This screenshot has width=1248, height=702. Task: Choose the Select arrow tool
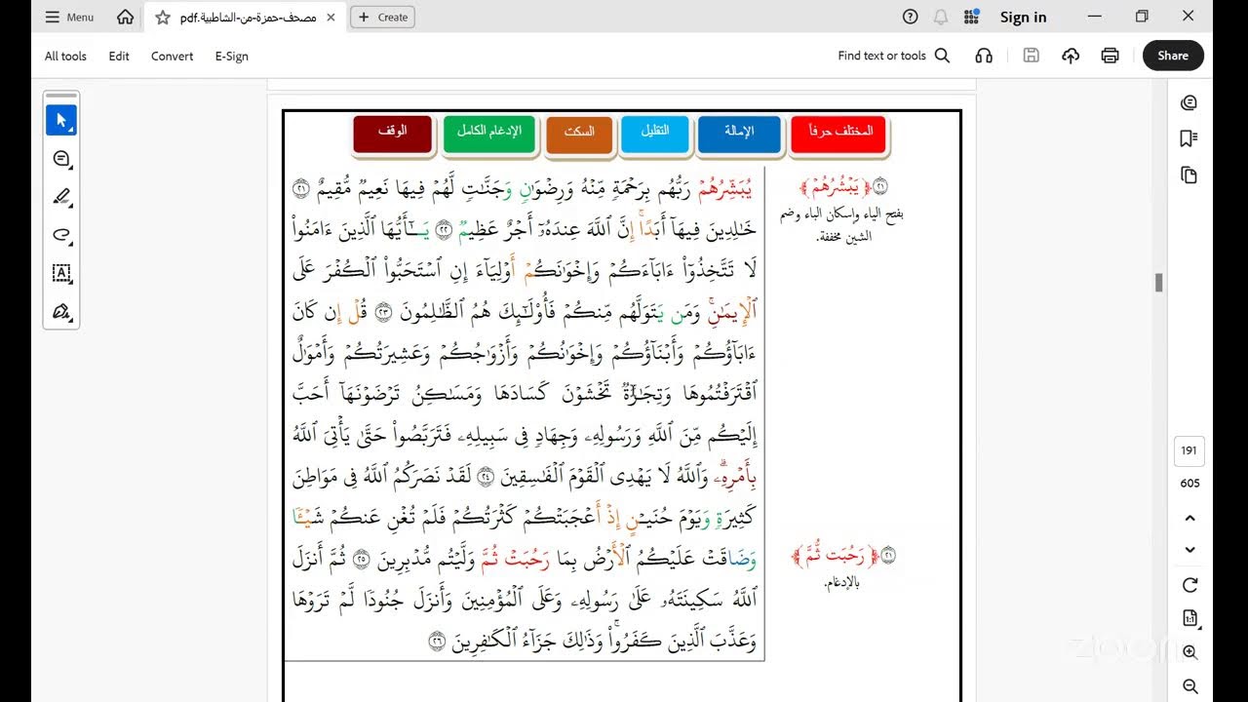point(61,121)
